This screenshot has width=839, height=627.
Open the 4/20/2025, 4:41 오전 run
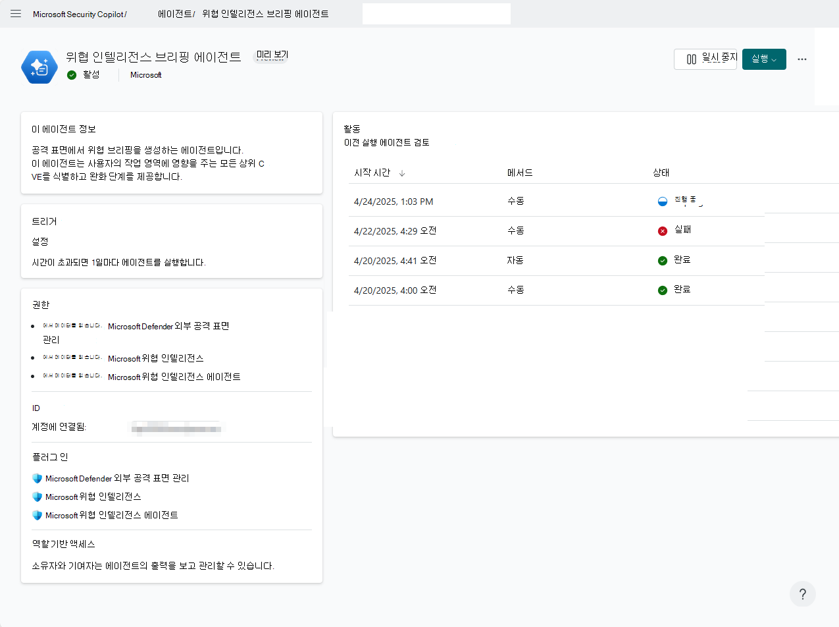pos(395,261)
